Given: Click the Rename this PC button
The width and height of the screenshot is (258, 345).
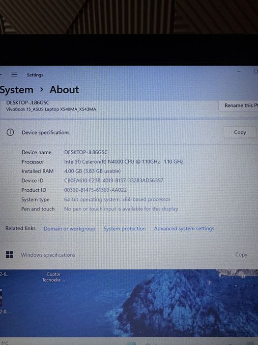Looking at the screenshot, I should 238,105.
